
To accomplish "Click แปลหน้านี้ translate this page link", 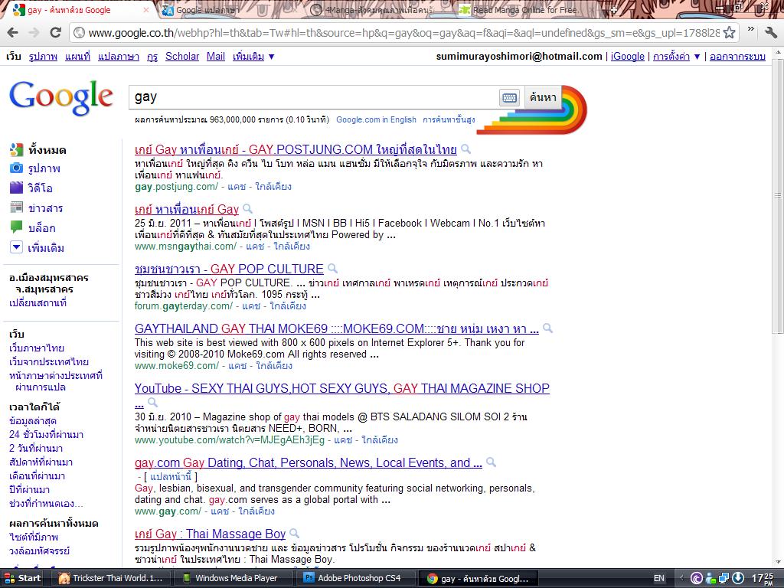I will [x=171, y=476].
